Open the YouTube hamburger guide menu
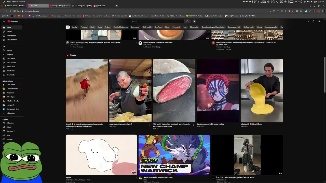326x183 pixels. [x=4, y=21]
